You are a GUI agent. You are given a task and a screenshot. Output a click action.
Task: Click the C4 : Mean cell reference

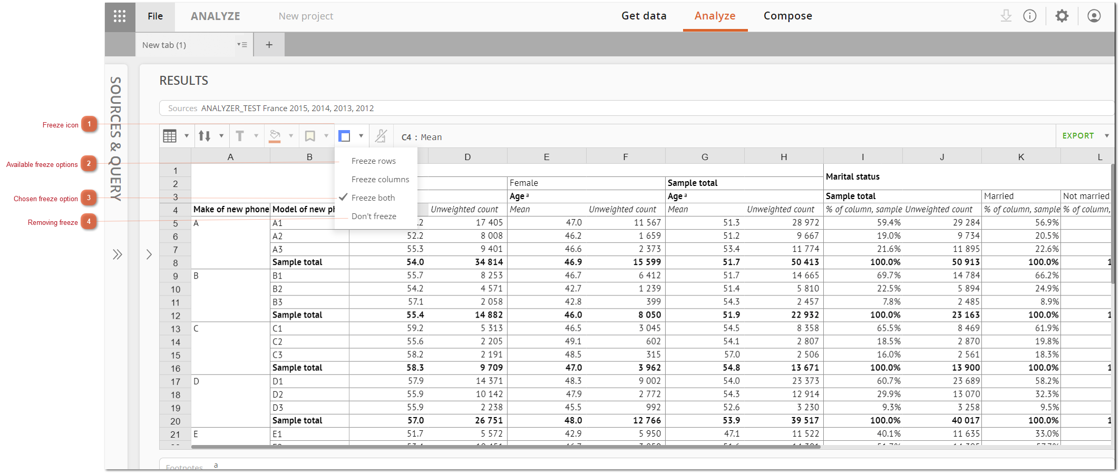pos(422,137)
